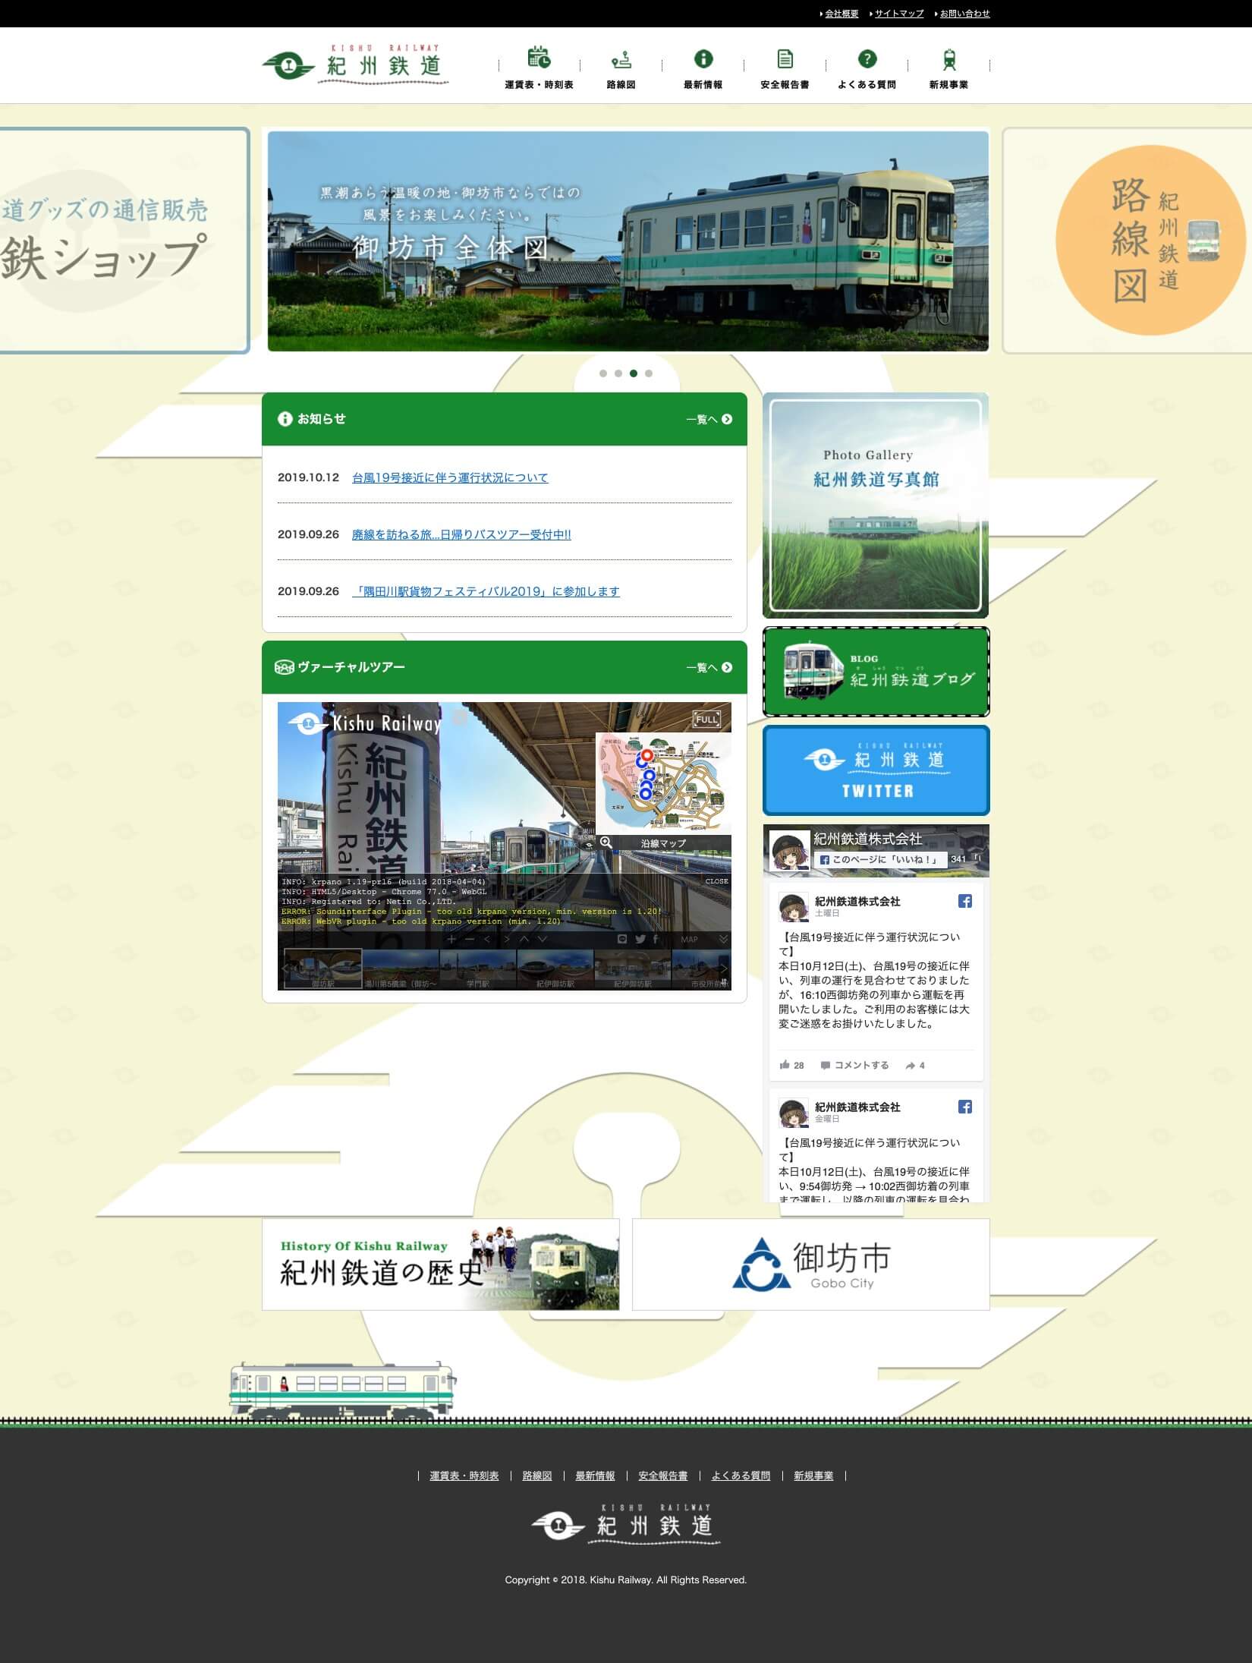This screenshot has height=1663, width=1252.
Task: Zoom in the panorama with plus icon
Action: pos(451,939)
